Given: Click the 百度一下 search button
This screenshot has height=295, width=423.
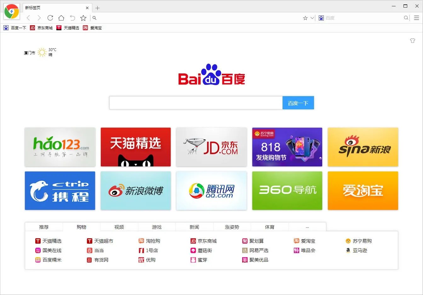Looking at the screenshot, I should [298, 102].
